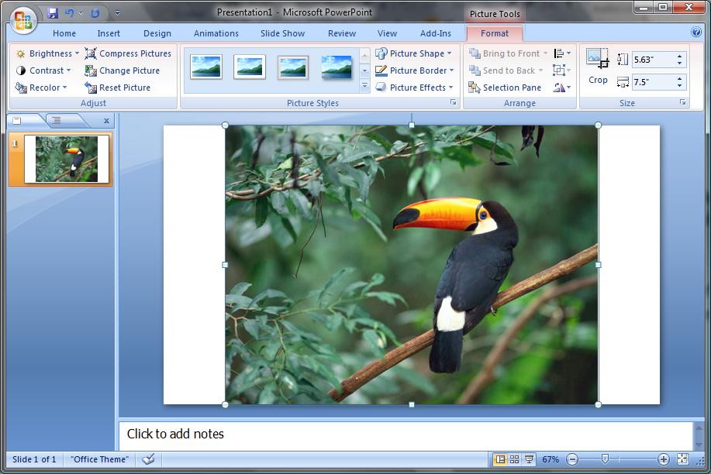This screenshot has width=711, height=474.
Task: Switch to the Insert tab
Action: (109, 33)
